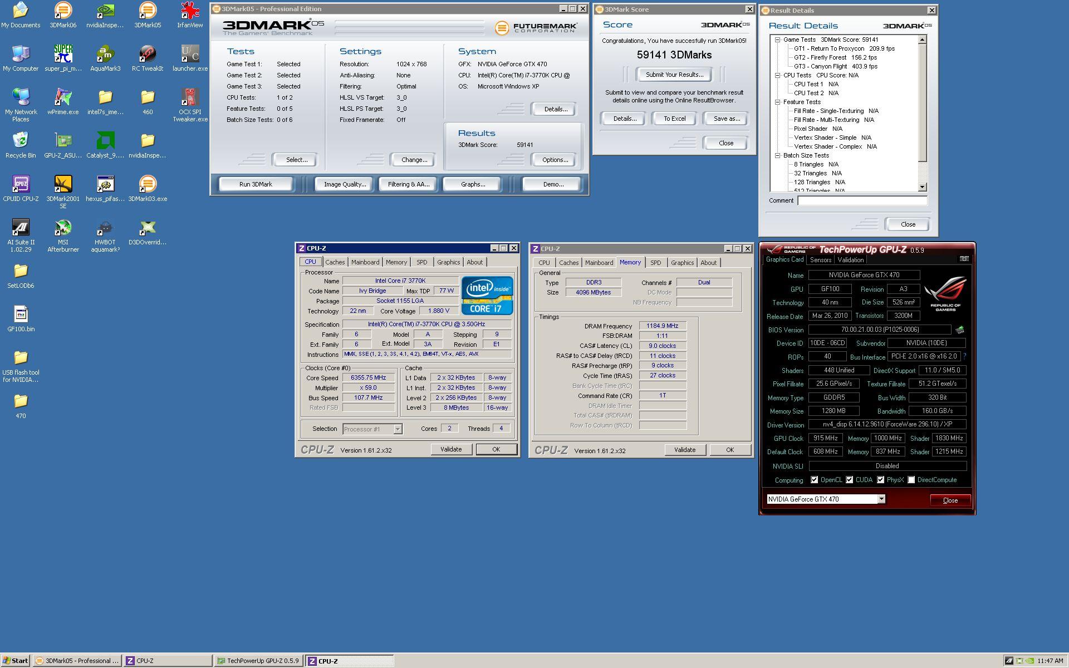1069x668 pixels.
Task: Click the GPU-Z screenshot camera icon
Action: [x=964, y=259]
